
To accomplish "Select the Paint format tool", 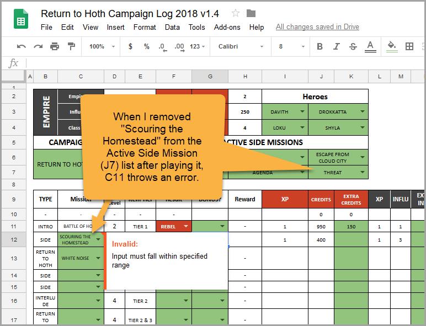I will [x=71, y=46].
